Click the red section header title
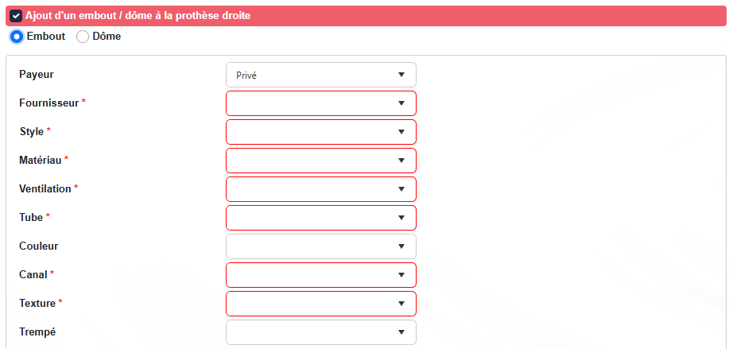Image resolution: width=729 pixels, height=349 pixels. [138, 16]
